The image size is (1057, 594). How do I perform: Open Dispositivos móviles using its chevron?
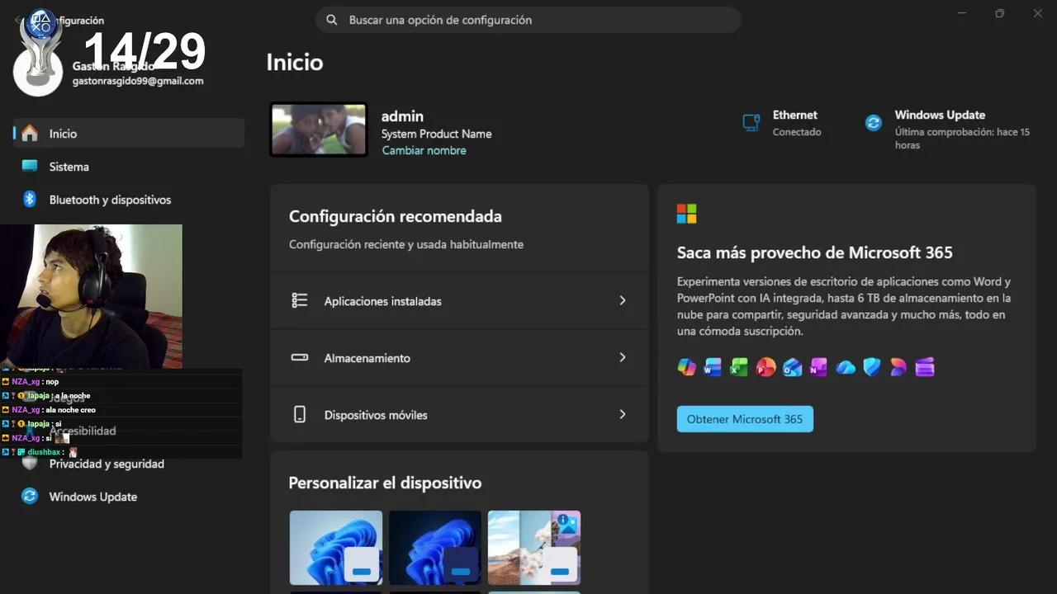[623, 414]
